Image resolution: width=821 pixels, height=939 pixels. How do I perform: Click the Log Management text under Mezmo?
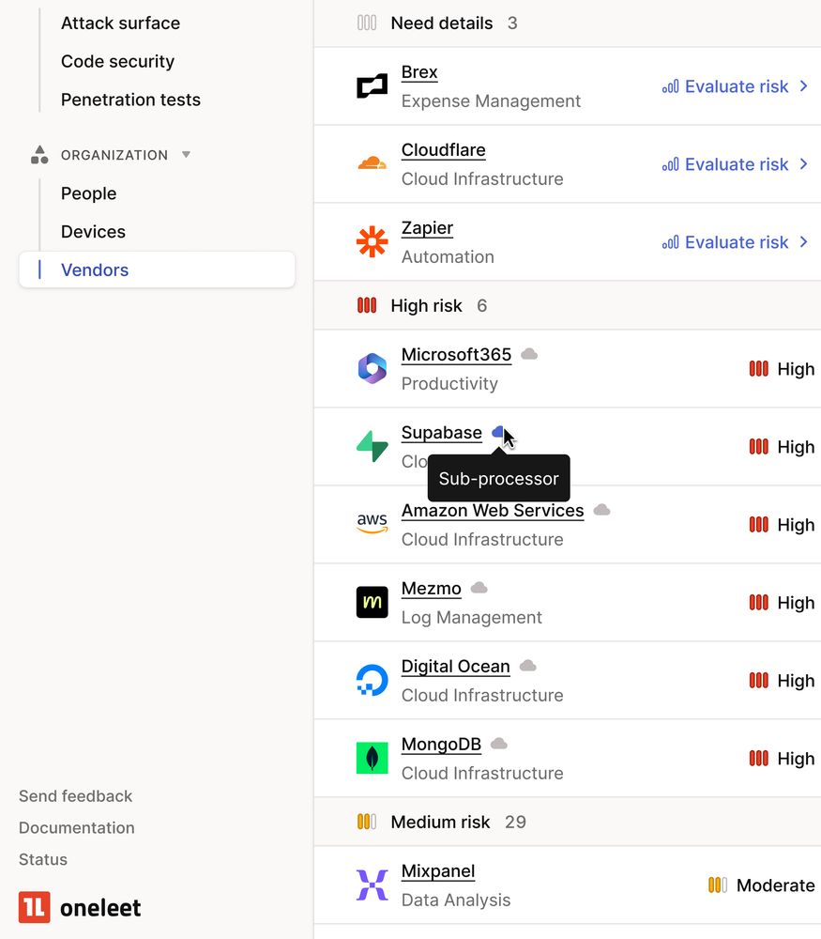[x=472, y=617]
